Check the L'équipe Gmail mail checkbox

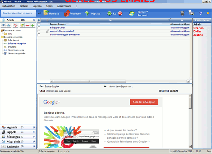tap(39, 28)
